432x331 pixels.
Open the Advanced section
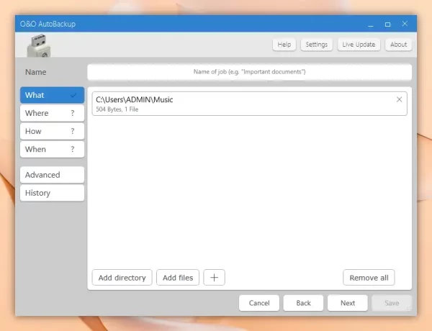(52, 175)
